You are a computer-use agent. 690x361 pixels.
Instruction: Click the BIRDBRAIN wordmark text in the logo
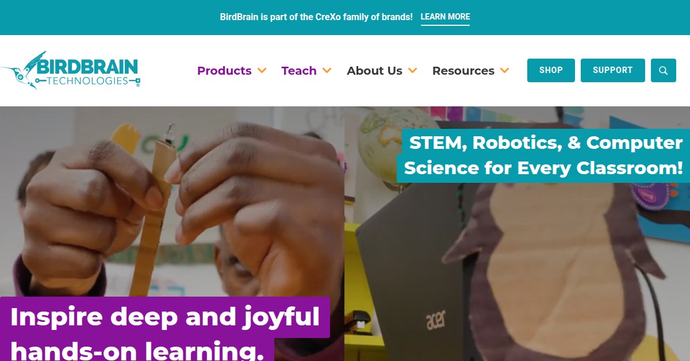[x=87, y=66]
